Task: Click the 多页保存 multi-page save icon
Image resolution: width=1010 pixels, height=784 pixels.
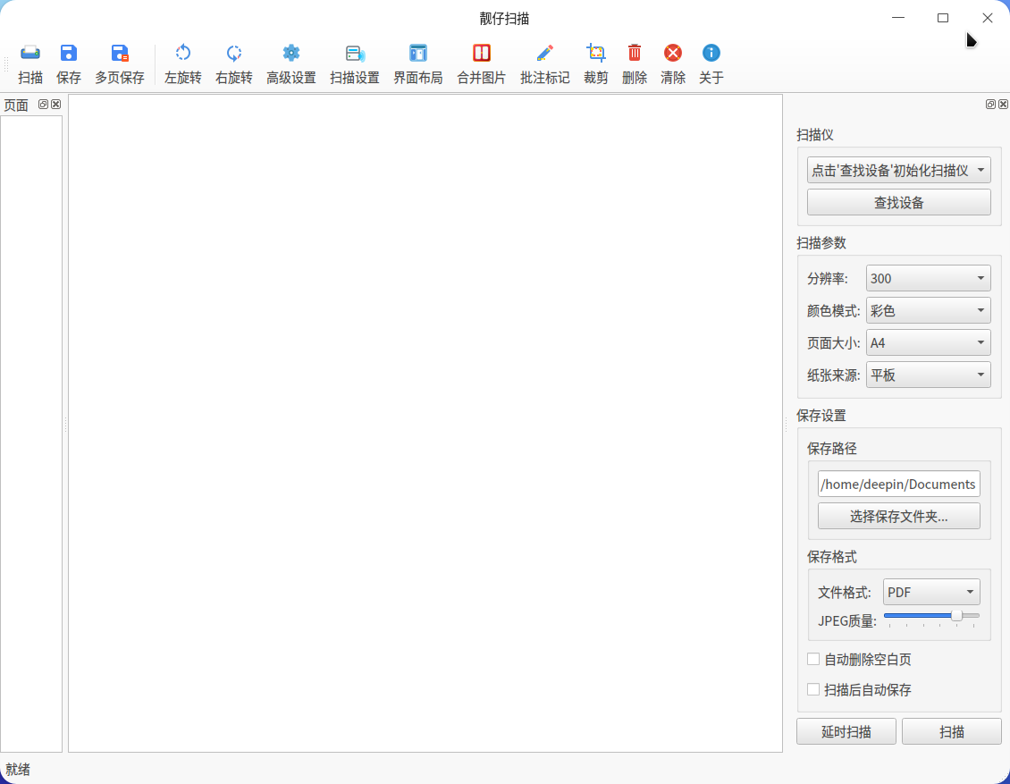Action: click(120, 53)
